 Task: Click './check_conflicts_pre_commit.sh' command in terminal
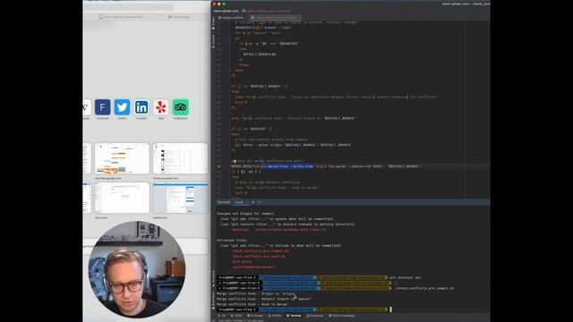pyautogui.click(x=423, y=288)
